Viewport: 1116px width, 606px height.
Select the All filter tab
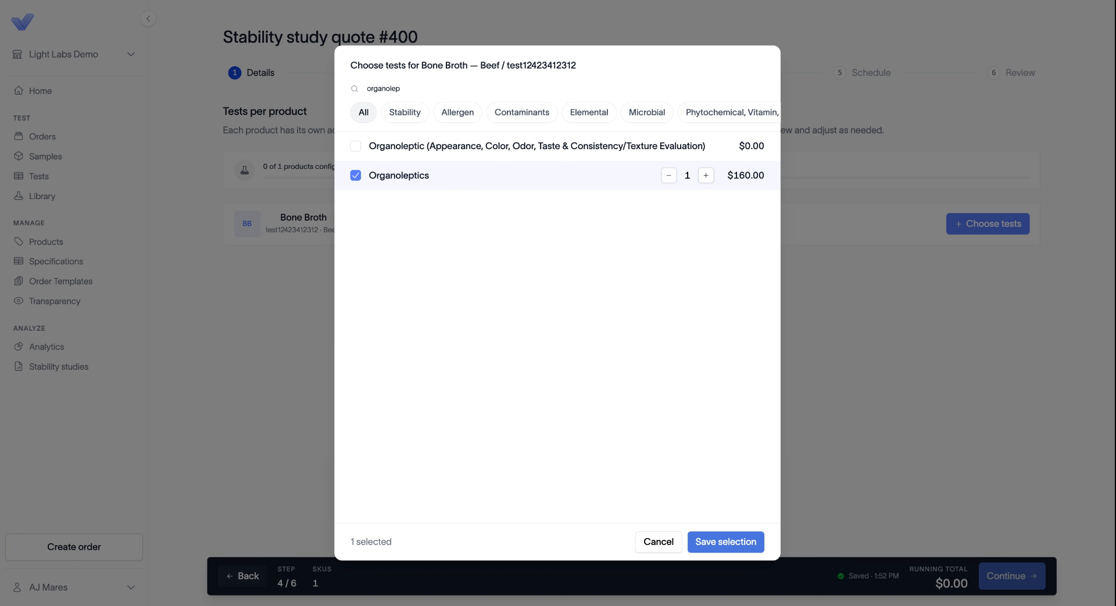(x=363, y=113)
